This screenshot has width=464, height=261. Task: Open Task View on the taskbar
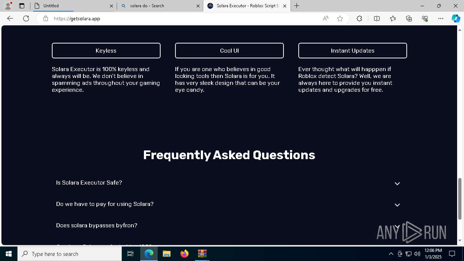pos(130,254)
